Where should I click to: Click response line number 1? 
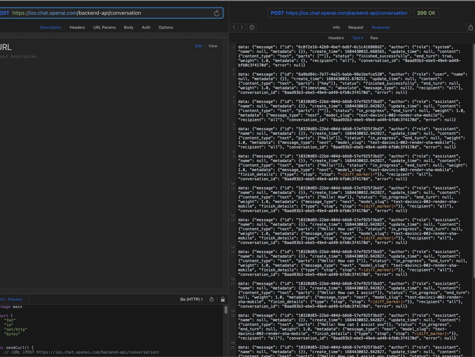[x=234, y=47]
